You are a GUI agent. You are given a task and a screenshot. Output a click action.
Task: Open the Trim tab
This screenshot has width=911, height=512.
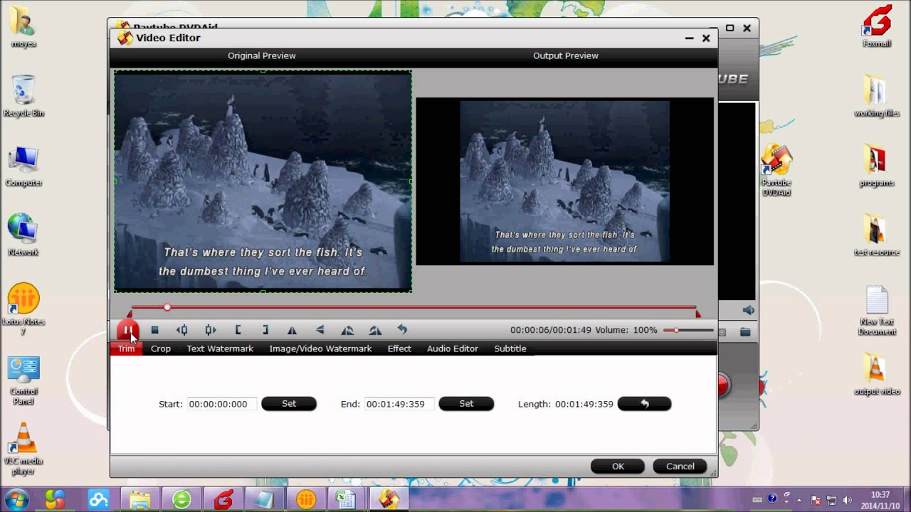pyautogui.click(x=126, y=348)
